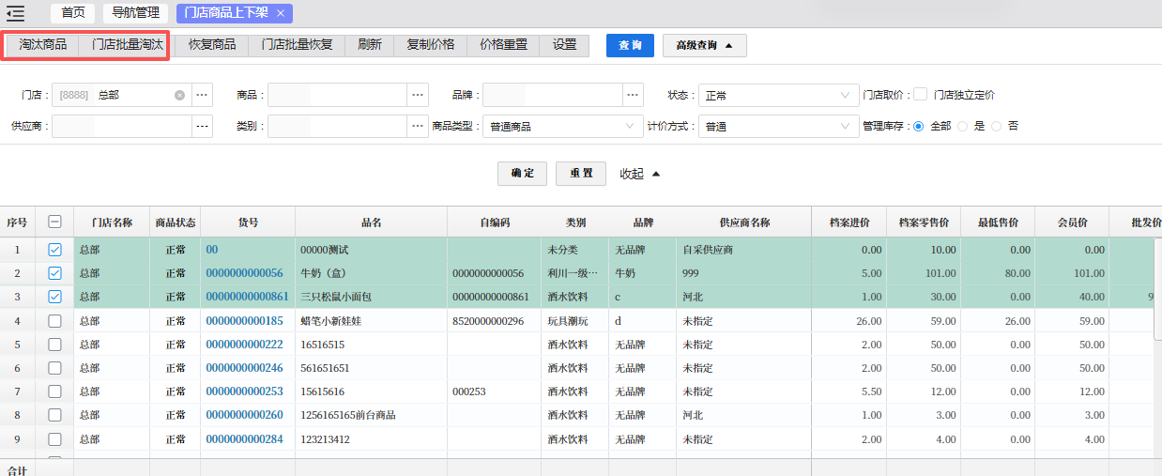
Task: Switch to the 导航管理 tab
Action: pyautogui.click(x=135, y=13)
